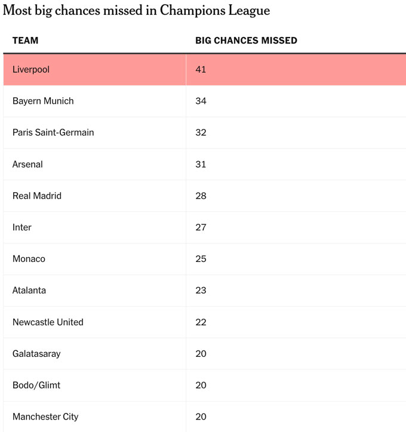This screenshot has height=432, width=406.
Task: Select the Arsenal team cell
Action: pyautogui.click(x=27, y=164)
